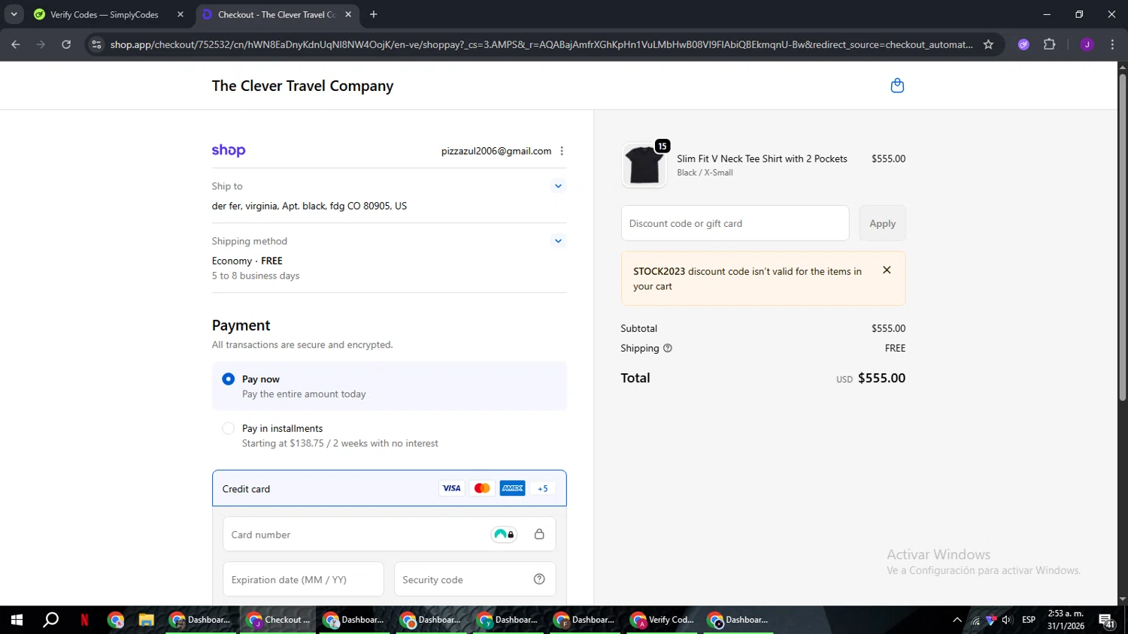Open Windows Start menu
This screenshot has width=1128, height=634.
(17, 620)
